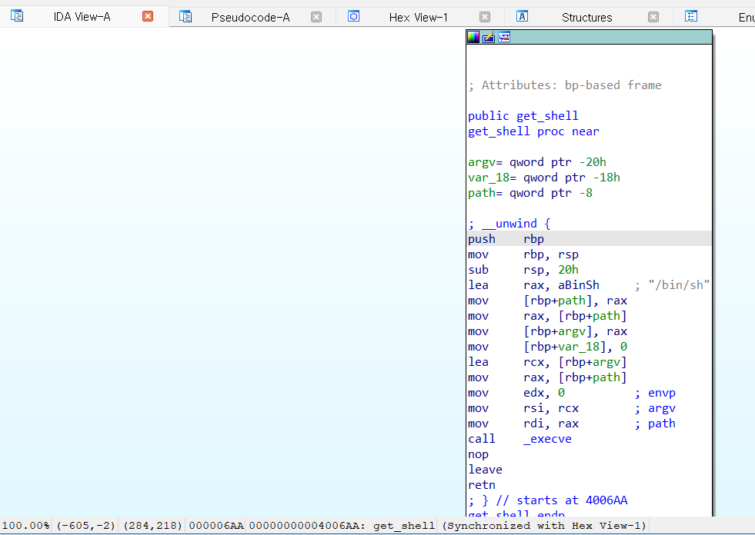Viewport: 755px width, 535px height.
Task: Click the aBinSh operand in lea instruction
Action: [x=579, y=285]
